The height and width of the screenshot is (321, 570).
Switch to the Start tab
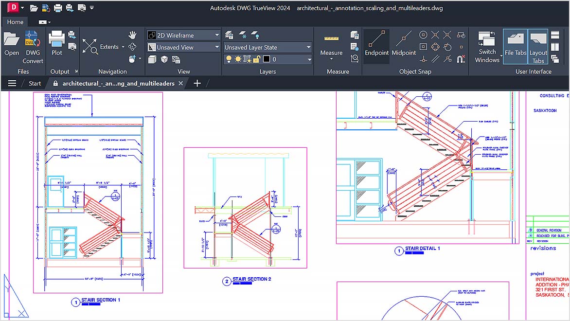[x=34, y=83]
